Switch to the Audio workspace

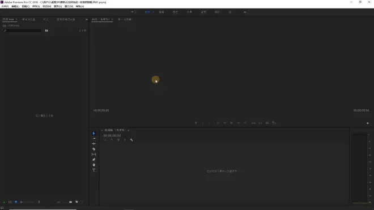203,12
